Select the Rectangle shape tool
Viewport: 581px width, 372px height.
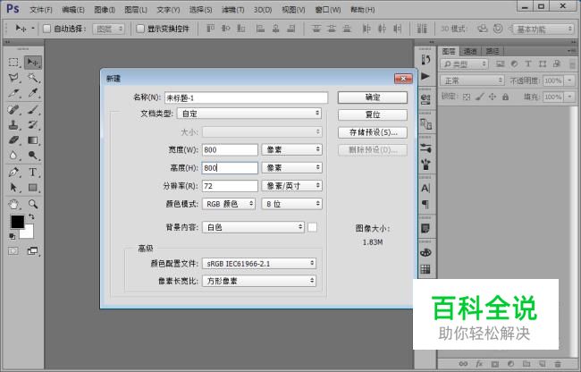[x=33, y=188]
